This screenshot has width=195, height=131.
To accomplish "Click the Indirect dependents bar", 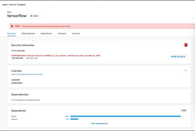I will [74, 119].
